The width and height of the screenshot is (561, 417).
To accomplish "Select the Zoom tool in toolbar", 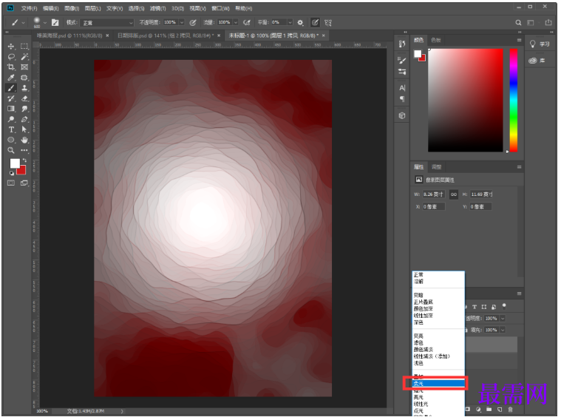I will click(x=11, y=150).
